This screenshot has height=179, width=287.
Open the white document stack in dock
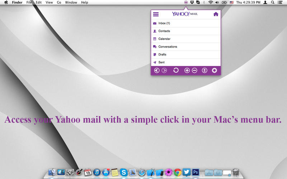[x=227, y=173]
